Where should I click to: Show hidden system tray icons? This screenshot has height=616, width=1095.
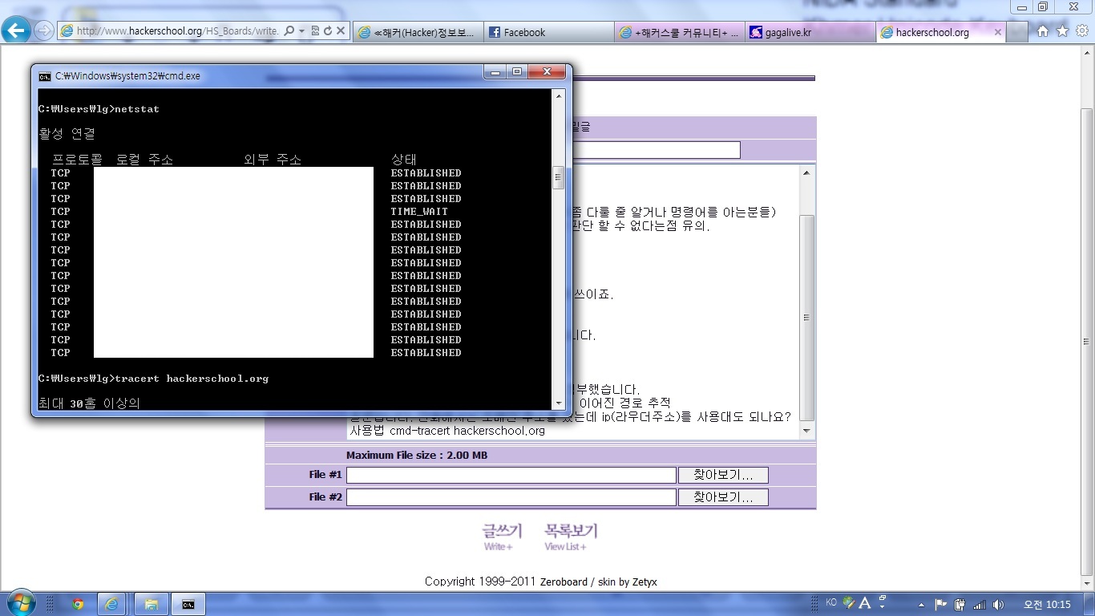pos(921,605)
